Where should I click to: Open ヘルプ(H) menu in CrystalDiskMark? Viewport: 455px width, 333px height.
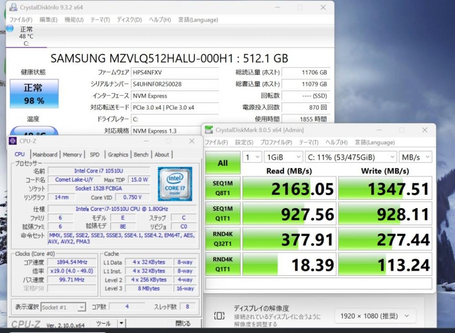336,142
